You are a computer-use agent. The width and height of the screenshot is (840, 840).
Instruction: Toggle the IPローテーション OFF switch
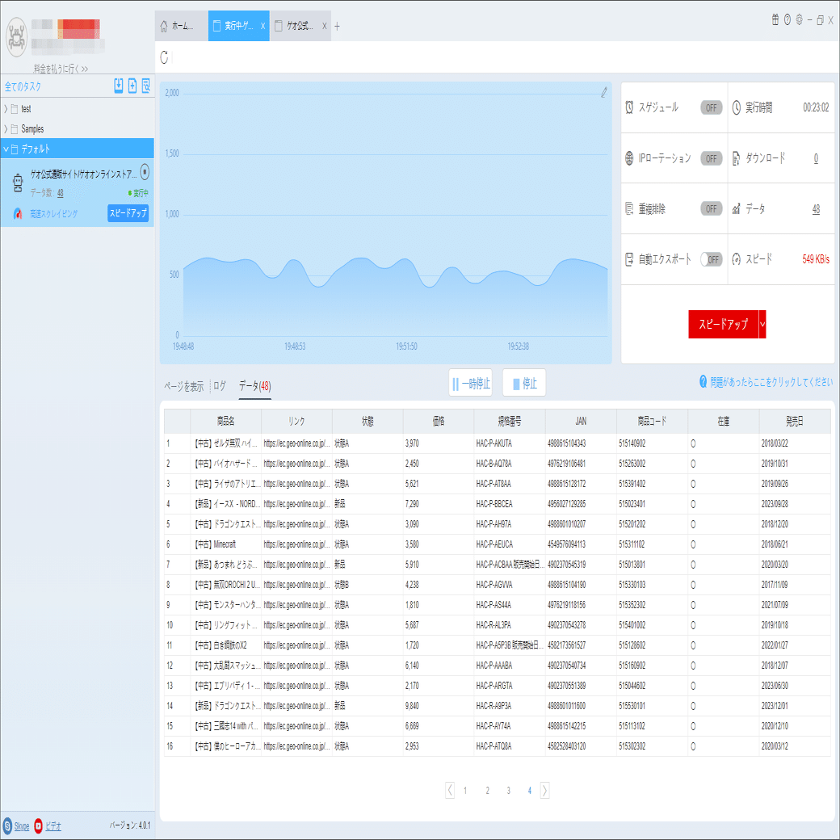(x=711, y=158)
